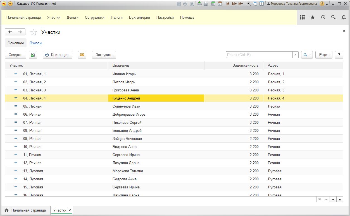Sort list by Задолженность column header
Viewport: 350px width, 216px height.
pos(246,65)
